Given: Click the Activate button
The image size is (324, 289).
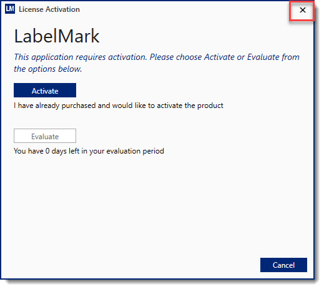Looking at the screenshot, I should tap(45, 91).
